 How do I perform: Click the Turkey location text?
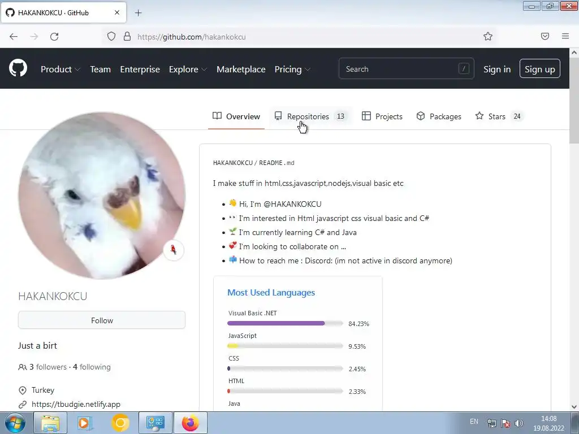[43, 390]
